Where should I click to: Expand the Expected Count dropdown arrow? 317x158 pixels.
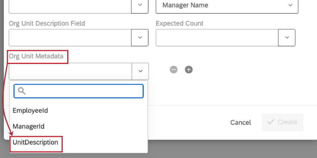point(287,38)
